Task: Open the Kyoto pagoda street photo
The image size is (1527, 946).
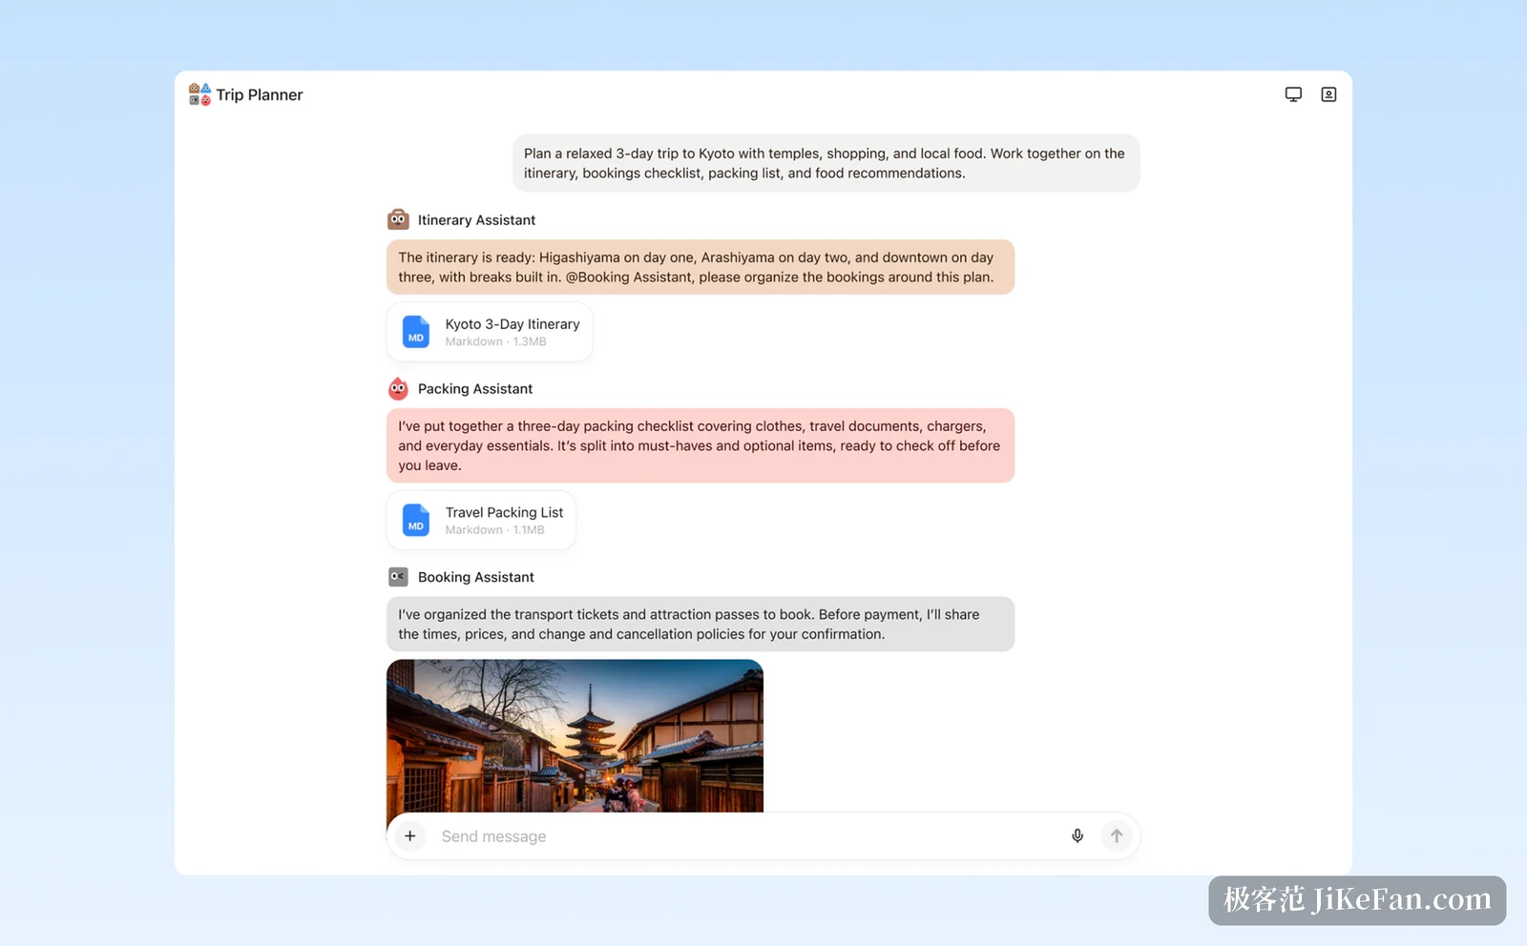Action: tap(575, 735)
